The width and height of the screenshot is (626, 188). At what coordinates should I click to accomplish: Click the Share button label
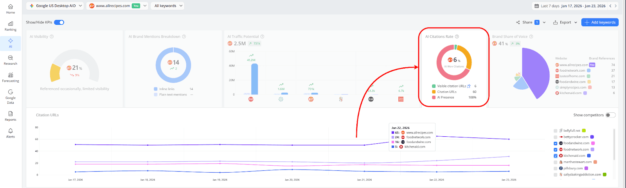coord(527,22)
